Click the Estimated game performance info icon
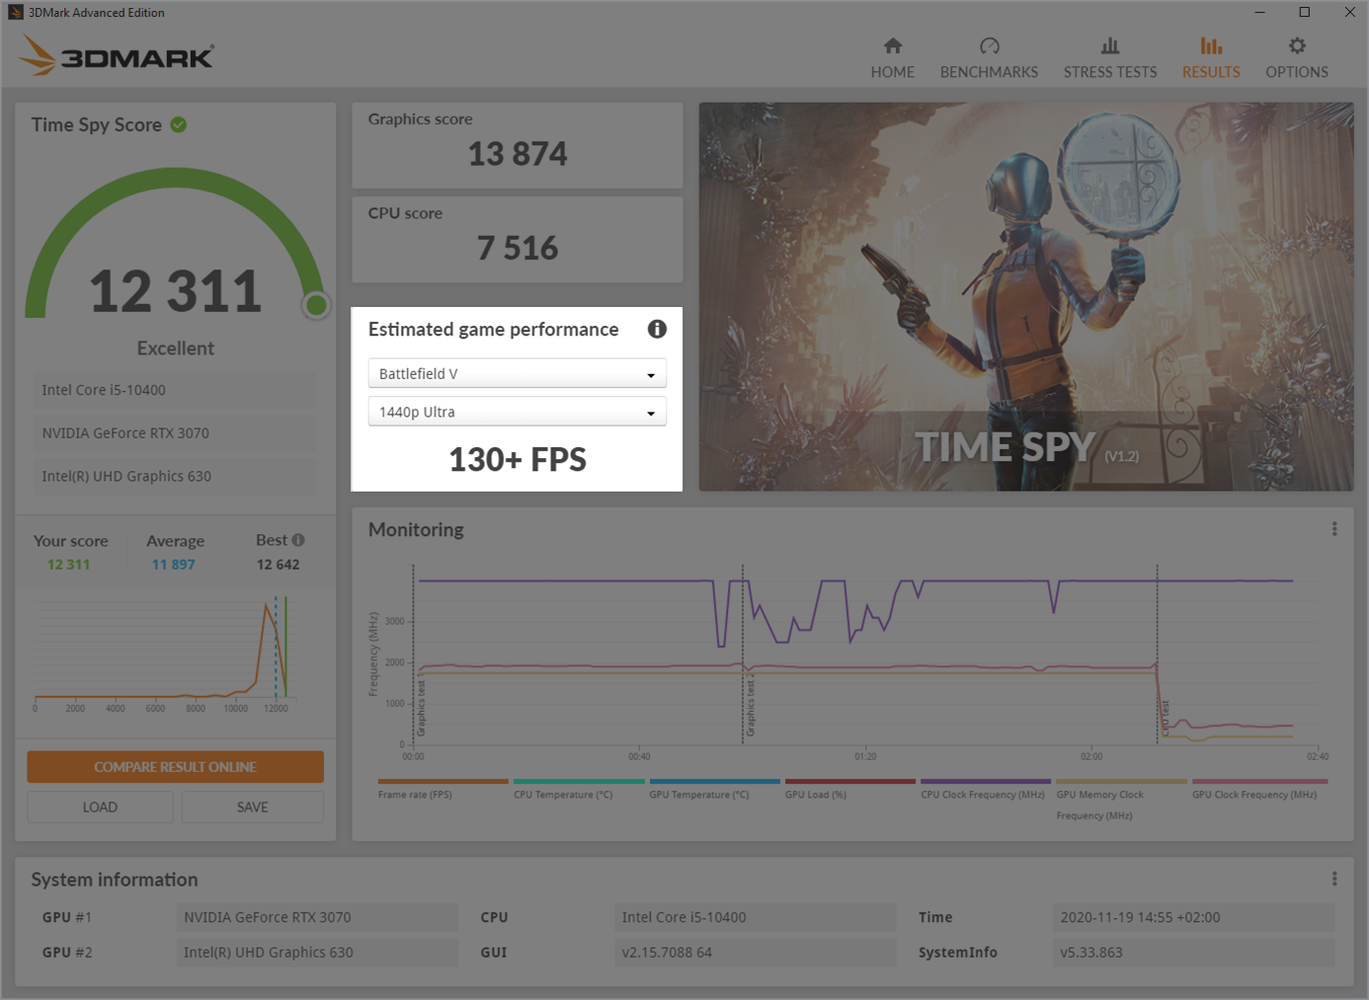 point(657,329)
